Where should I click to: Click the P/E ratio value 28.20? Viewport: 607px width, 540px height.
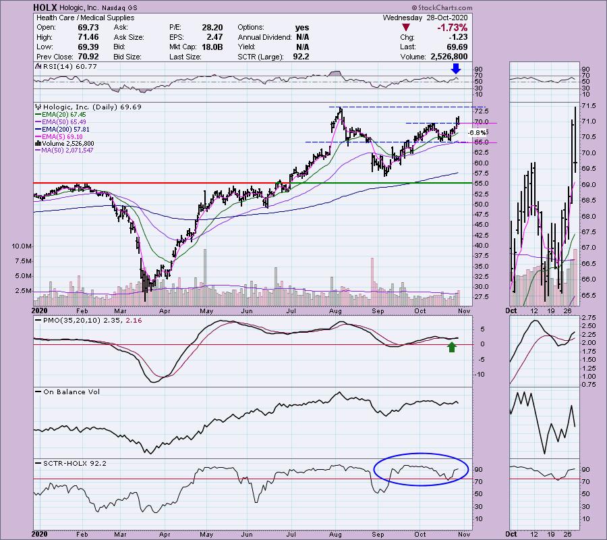(212, 28)
